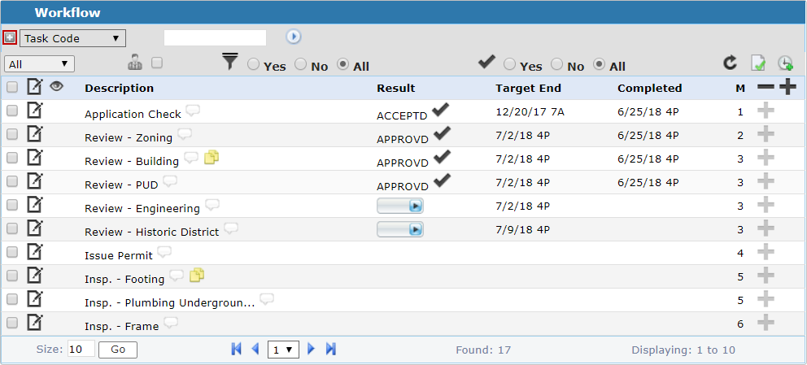Image resolution: width=807 pixels, height=365 pixels.
Task: Click the black plus icon in header
Action: [787, 87]
